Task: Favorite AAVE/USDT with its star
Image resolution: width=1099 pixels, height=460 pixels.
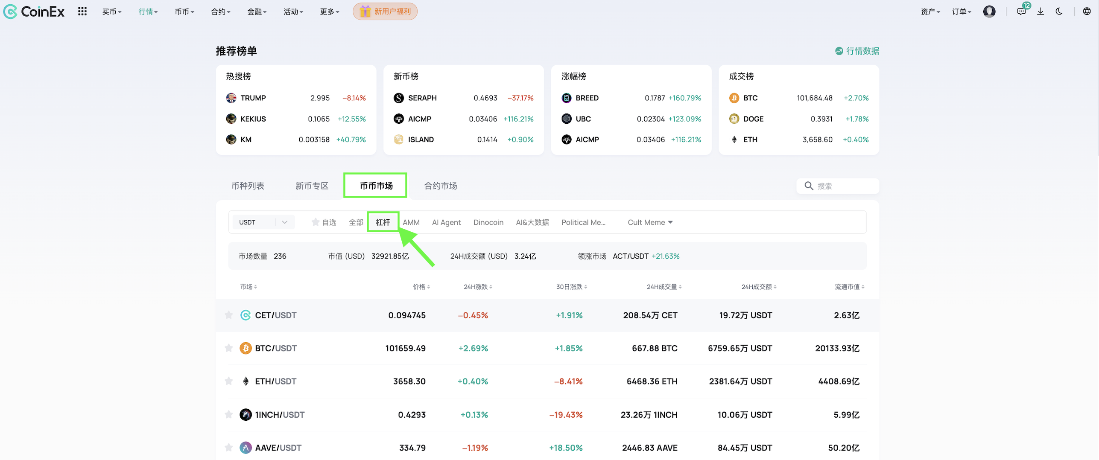Action: pos(229,448)
